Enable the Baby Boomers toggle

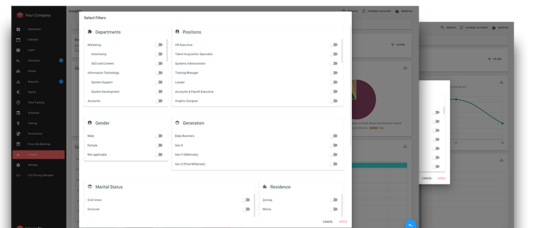click(x=334, y=136)
